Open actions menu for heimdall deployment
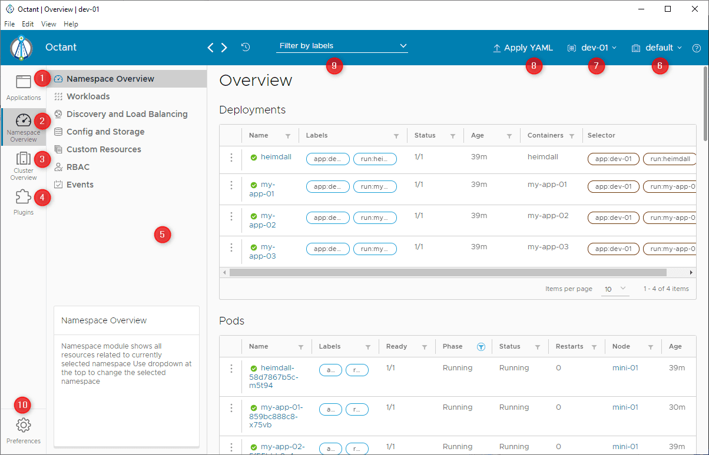Image resolution: width=709 pixels, height=455 pixels. [231, 158]
